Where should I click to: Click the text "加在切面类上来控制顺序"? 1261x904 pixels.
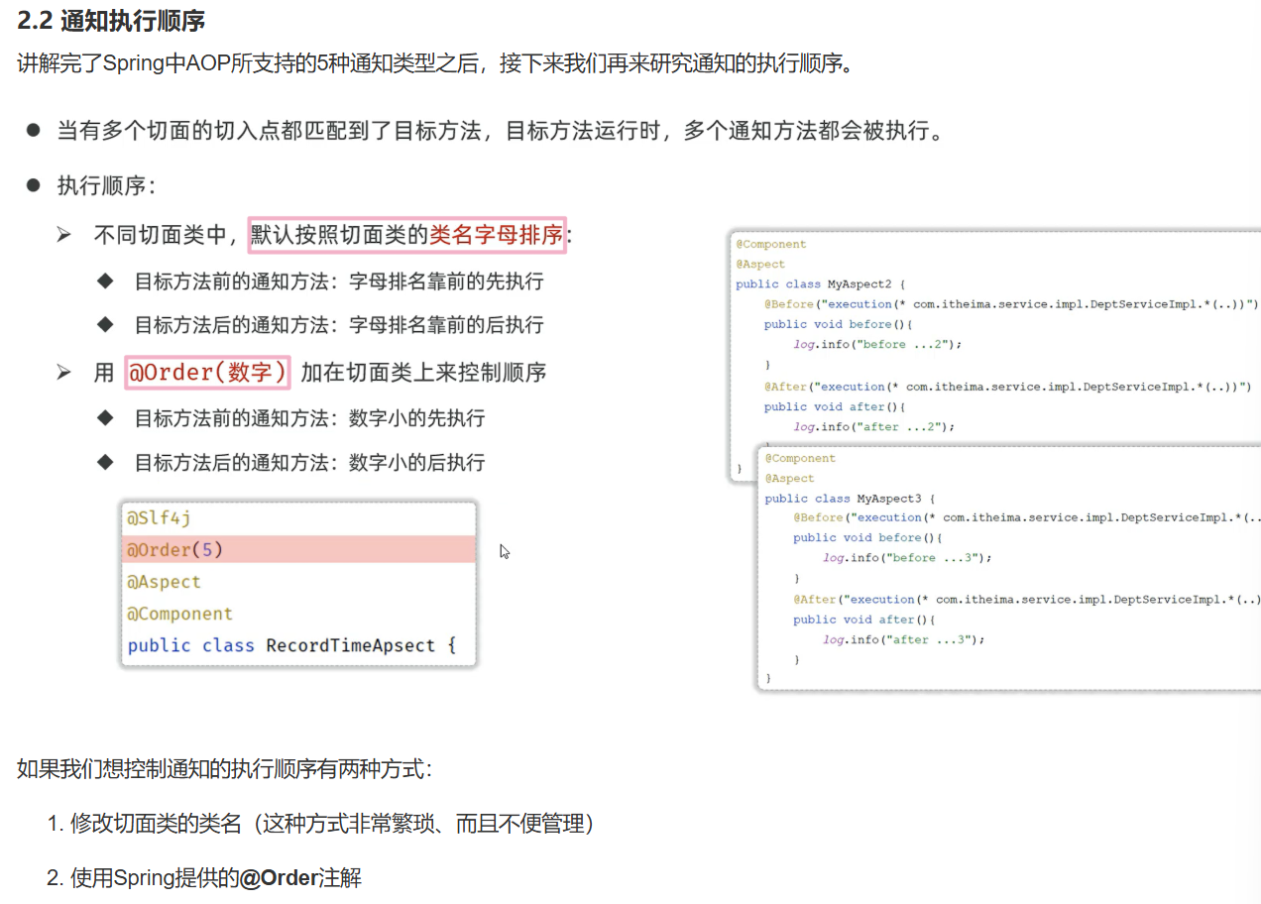(423, 373)
